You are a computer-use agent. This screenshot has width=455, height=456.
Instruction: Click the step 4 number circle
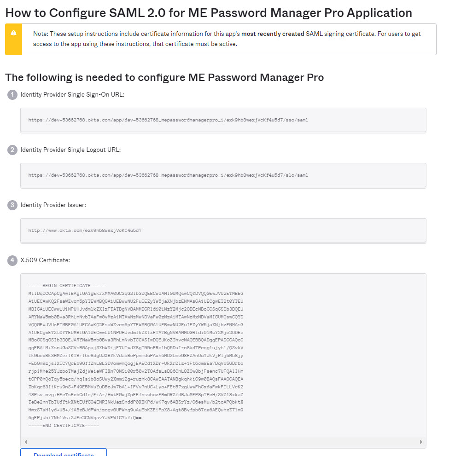tap(12, 260)
